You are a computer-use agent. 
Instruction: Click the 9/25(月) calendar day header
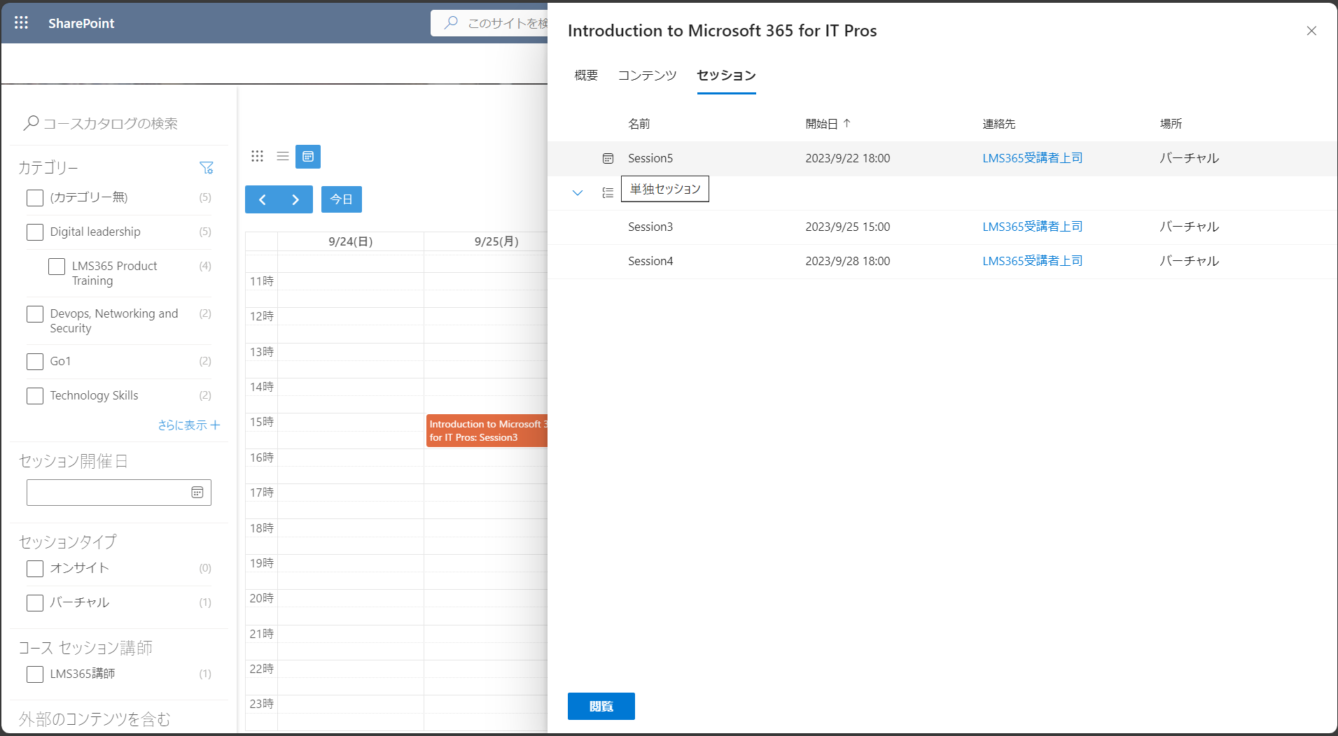pos(496,241)
